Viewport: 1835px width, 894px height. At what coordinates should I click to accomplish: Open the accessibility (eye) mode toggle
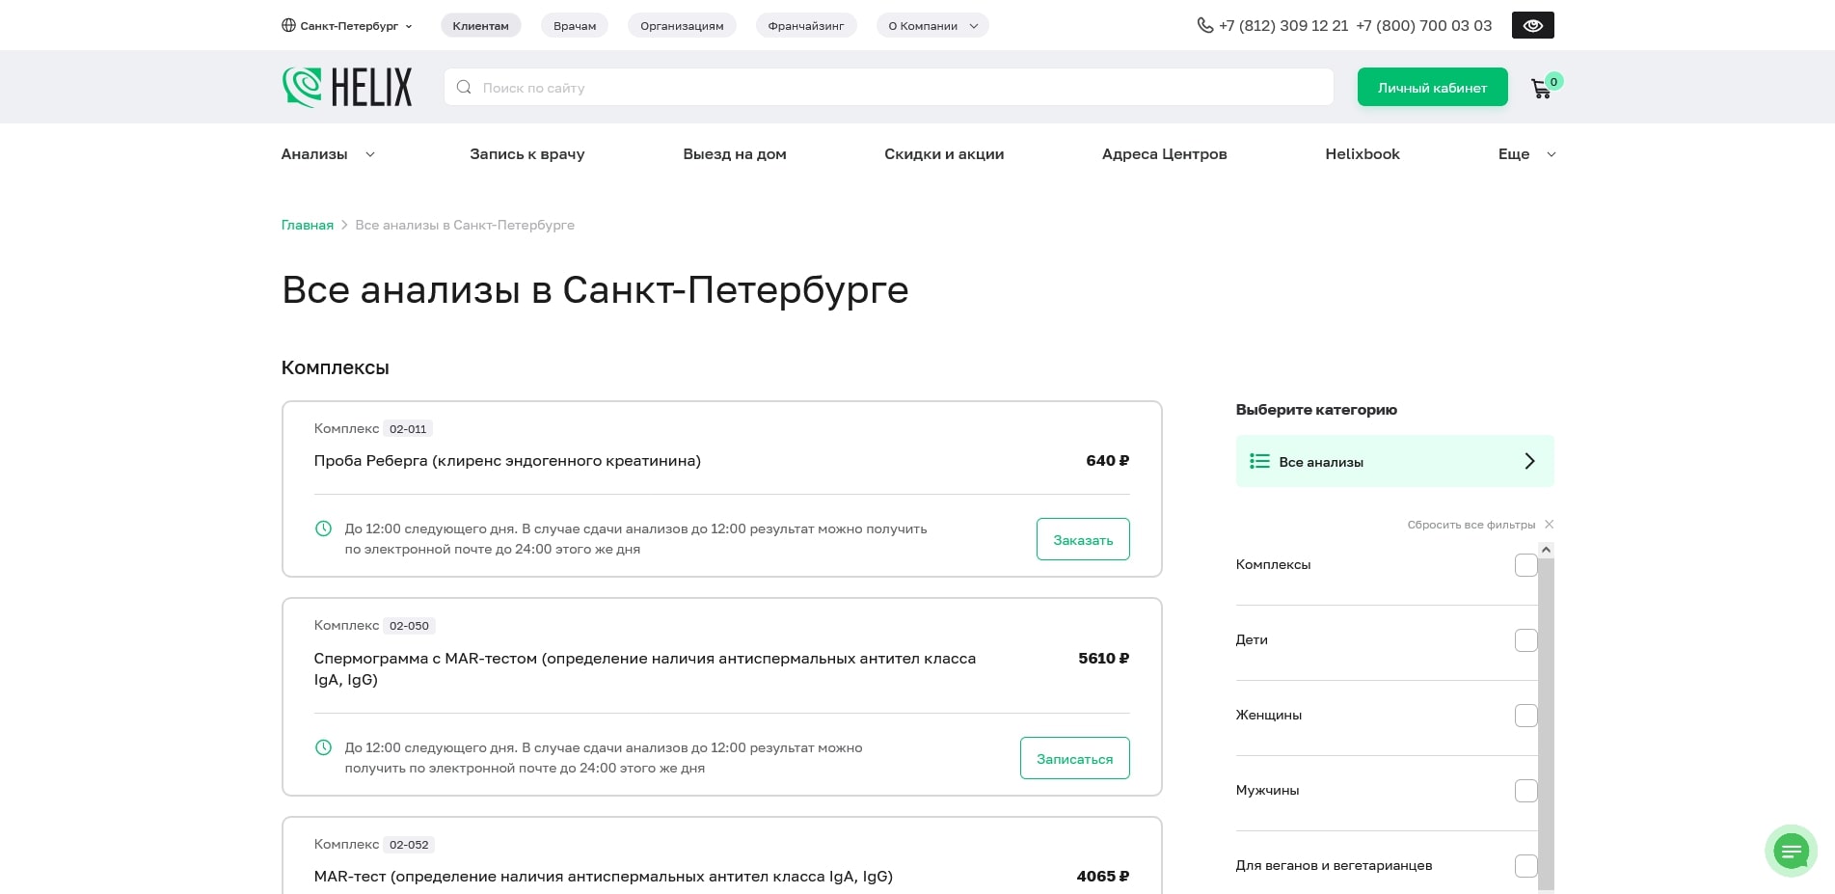1532,25
